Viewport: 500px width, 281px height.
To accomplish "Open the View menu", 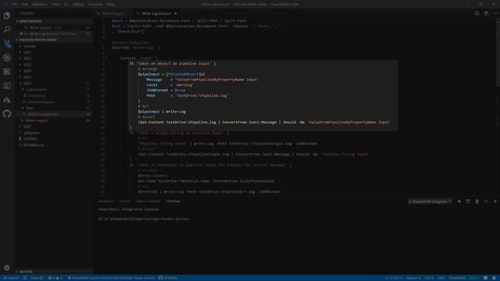I will point(55,5).
